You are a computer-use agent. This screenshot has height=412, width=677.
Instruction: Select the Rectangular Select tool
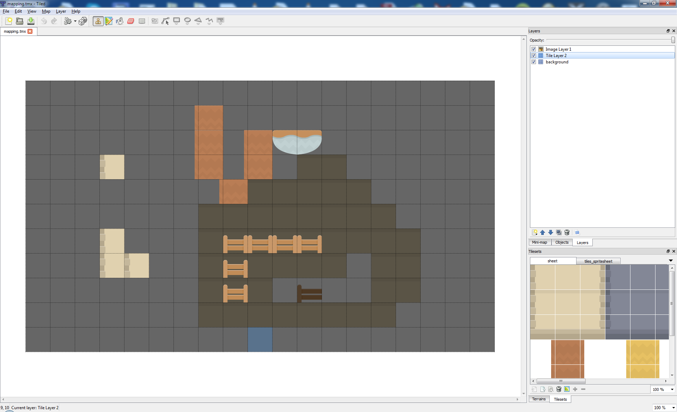coord(142,21)
